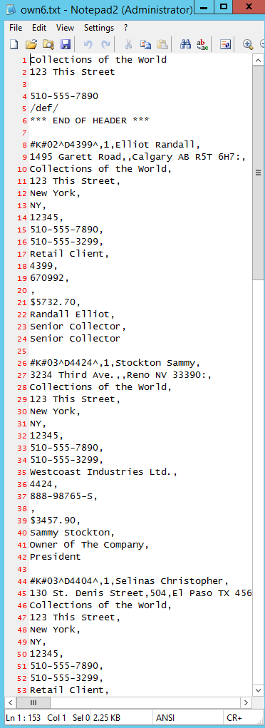This screenshot has height=728, width=265.
Task: Open the Settings menu
Action: click(x=99, y=28)
